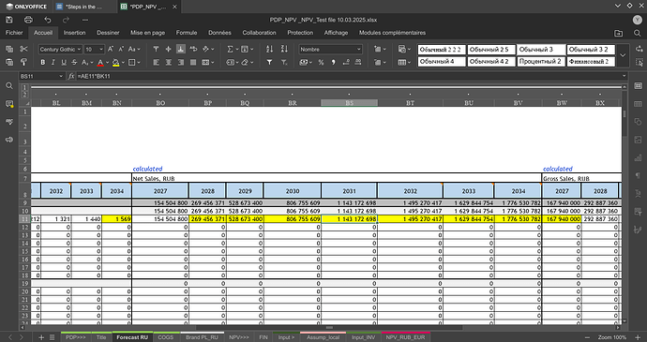
Task: Toggle Underline formatting
Action: coord(64,62)
